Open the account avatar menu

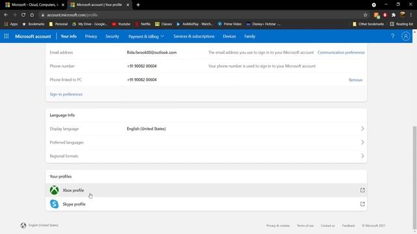[405, 36]
